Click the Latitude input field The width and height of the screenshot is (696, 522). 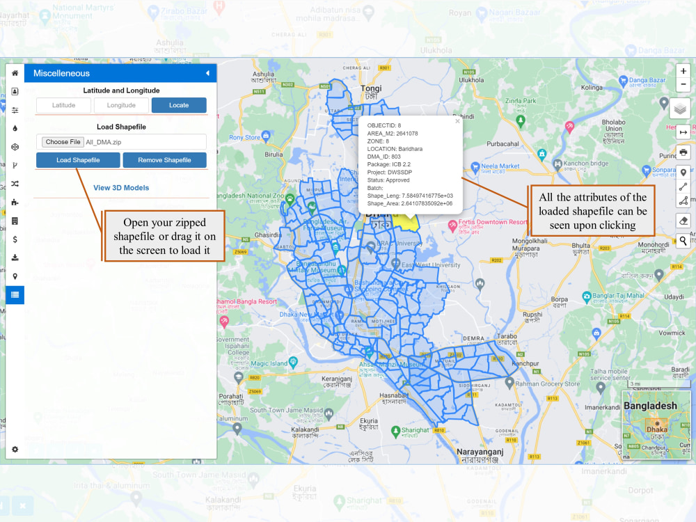[63, 105]
